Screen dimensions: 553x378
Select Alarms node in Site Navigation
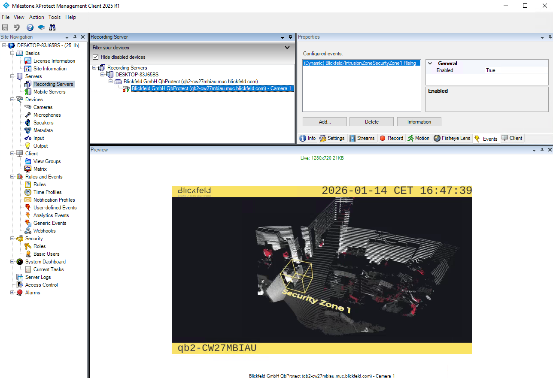click(32, 293)
